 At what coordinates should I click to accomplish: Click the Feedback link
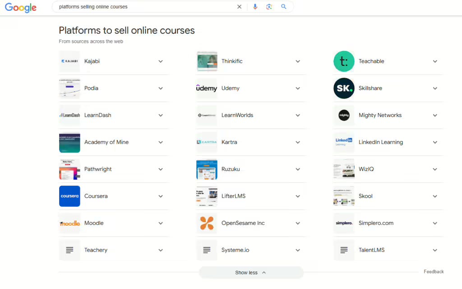[x=434, y=271]
